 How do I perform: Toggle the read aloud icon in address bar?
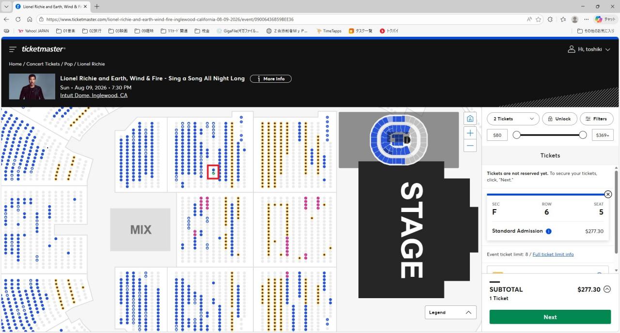click(529, 19)
